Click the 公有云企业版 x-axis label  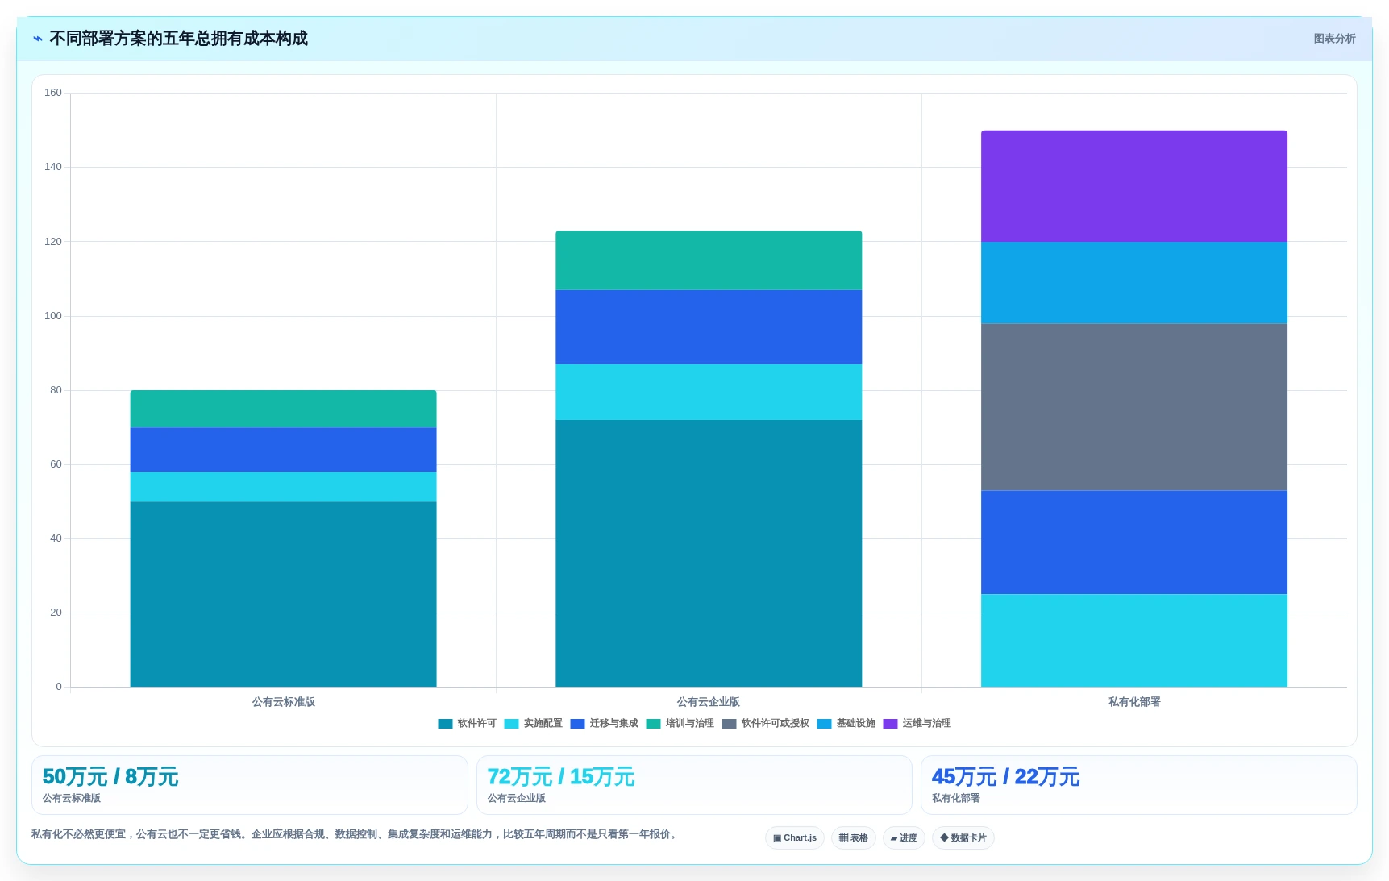click(709, 702)
